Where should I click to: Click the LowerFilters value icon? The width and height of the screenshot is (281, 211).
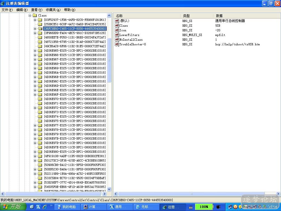[117, 35]
